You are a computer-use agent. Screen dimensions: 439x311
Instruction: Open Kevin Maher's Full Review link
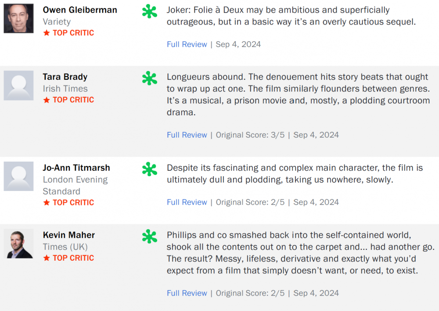[x=187, y=293]
